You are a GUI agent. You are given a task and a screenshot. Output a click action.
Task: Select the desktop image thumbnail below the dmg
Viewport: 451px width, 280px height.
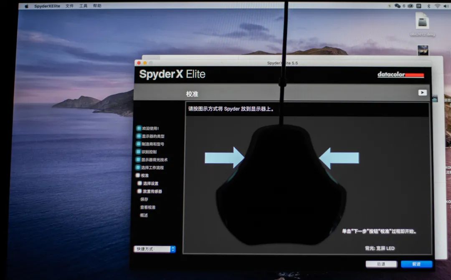pyautogui.click(x=423, y=50)
